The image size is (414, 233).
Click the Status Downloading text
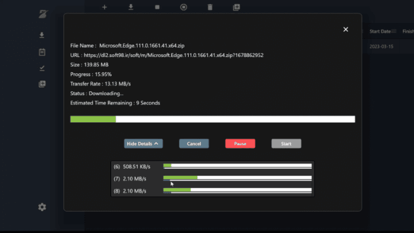coord(97,94)
